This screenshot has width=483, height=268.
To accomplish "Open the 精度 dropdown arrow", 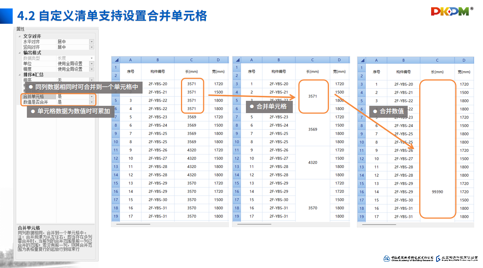I will click(x=91, y=69).
